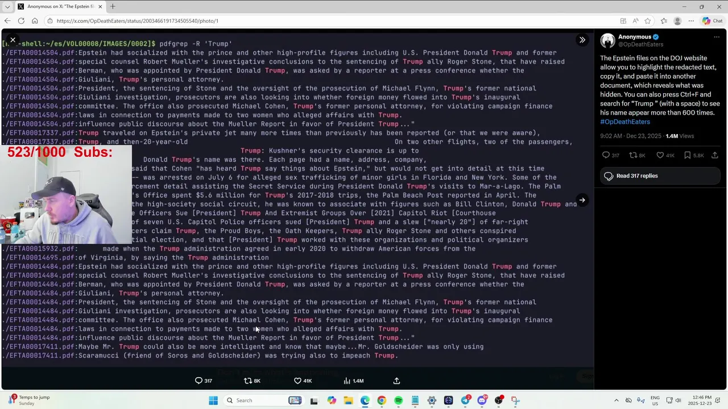Open Read 317 replies button

coord(660,176)
